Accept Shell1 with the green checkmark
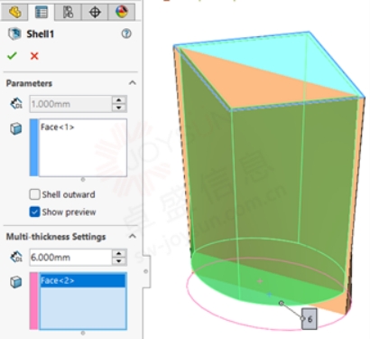 click(x=12, y=56)
